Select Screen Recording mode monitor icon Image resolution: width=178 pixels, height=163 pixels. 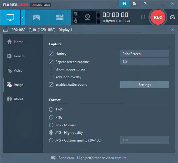(10, 17)
